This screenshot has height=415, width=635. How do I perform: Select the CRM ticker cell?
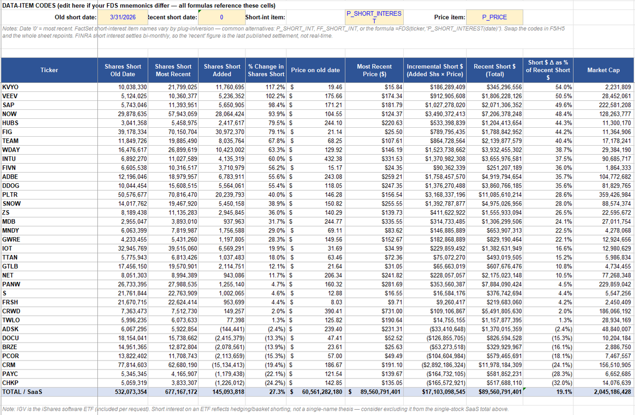pos(49,365)
